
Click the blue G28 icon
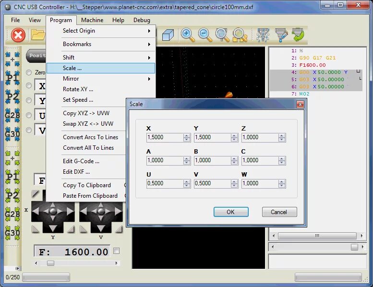12,115
